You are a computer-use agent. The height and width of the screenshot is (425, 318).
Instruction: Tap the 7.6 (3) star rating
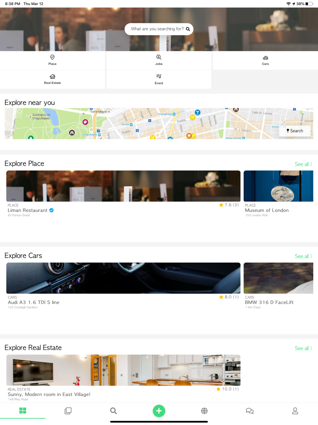pyautogui.click(x=229, y=205)
